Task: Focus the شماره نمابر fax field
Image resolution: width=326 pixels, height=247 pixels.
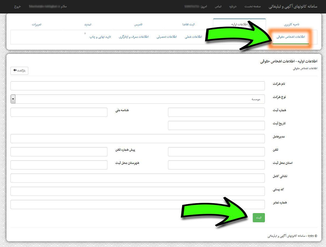Action: [138, 204]
